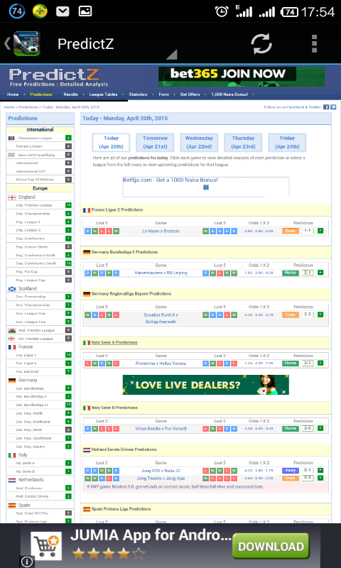The image size is (341, 568).
Task: Open Europa League in the sidebar
Action: pyautogui.click(x=29, y=146)
